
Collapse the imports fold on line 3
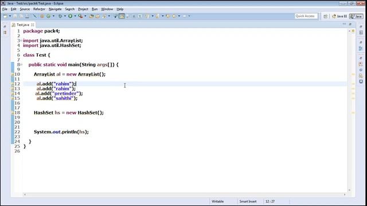(x=21, y=41)
